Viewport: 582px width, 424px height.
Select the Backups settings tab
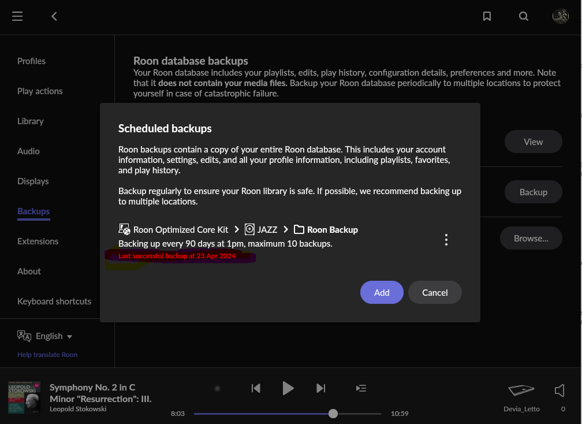pos(33,211)
